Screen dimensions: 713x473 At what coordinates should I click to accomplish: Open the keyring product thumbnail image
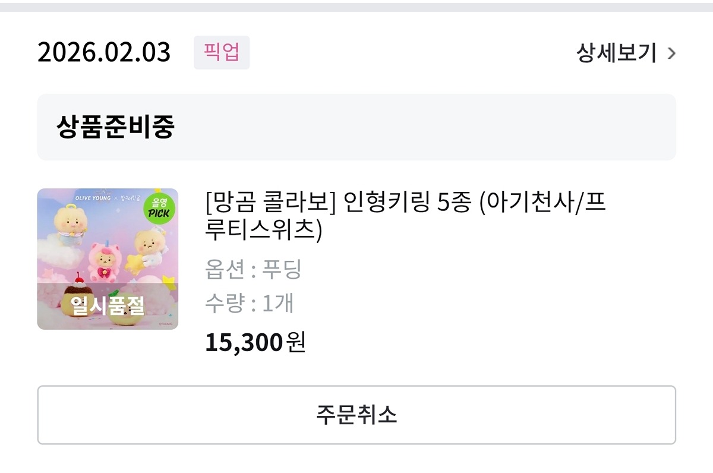click(108, 259)
